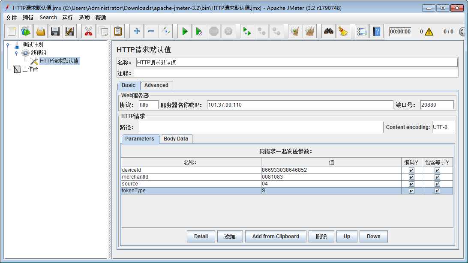Click the Reset Search brush icon
Image resolution: width=468 pixels, height=263 pixels.
click(343, 31)
